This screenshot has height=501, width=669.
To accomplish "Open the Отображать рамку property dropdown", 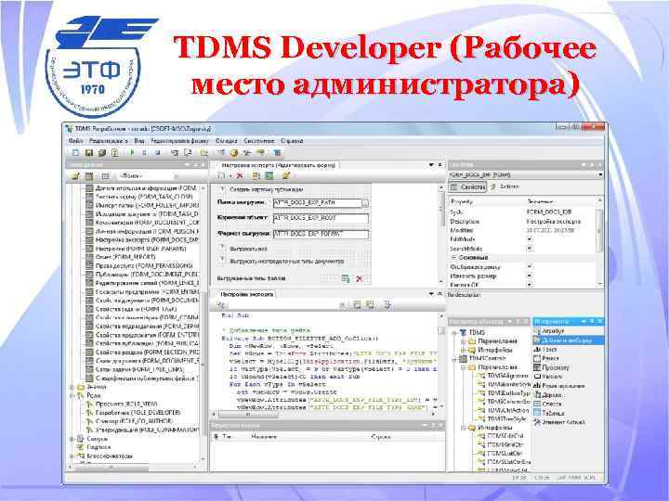I will click(x=530, y=266).
